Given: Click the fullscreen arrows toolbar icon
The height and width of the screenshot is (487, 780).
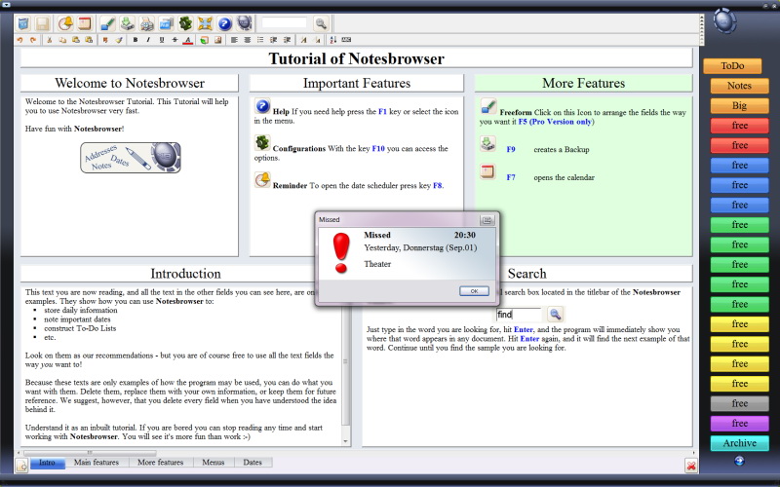Looking at the screenshot, I should 205,23.
